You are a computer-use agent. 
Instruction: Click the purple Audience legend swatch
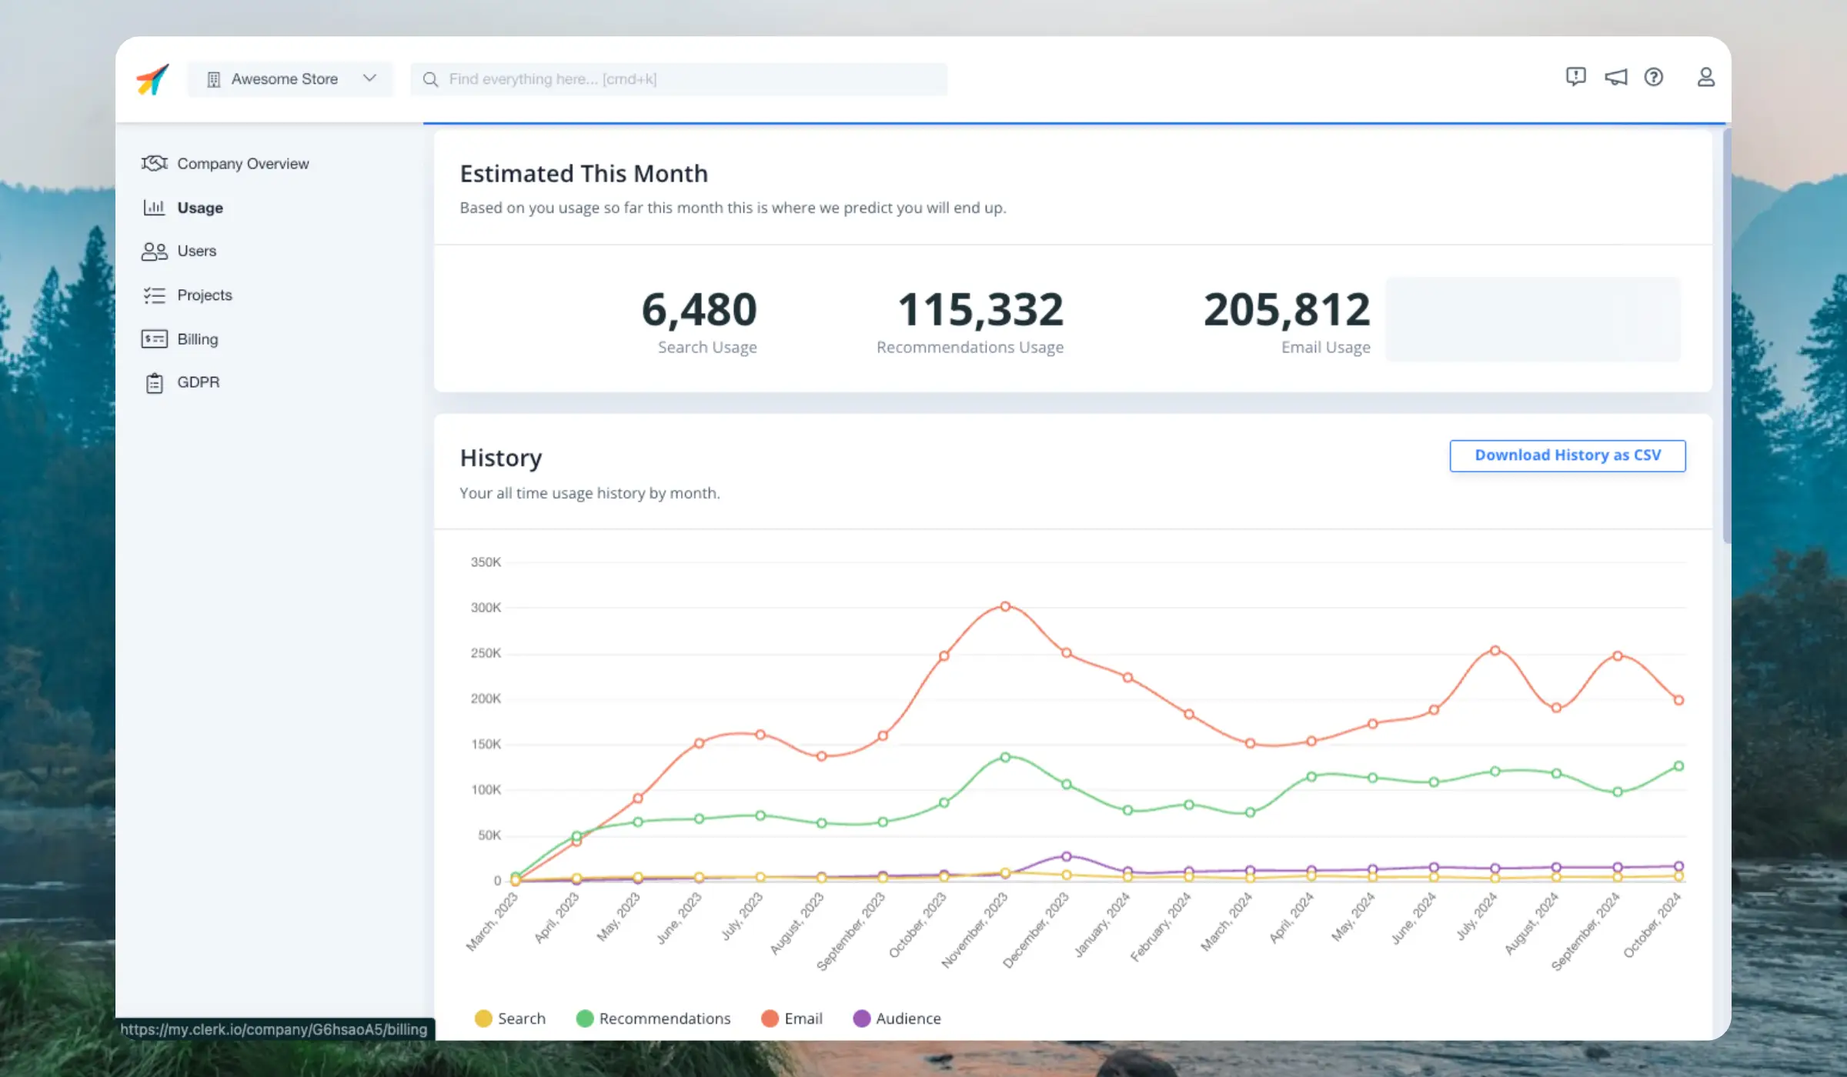click(x=862, y=1019)
